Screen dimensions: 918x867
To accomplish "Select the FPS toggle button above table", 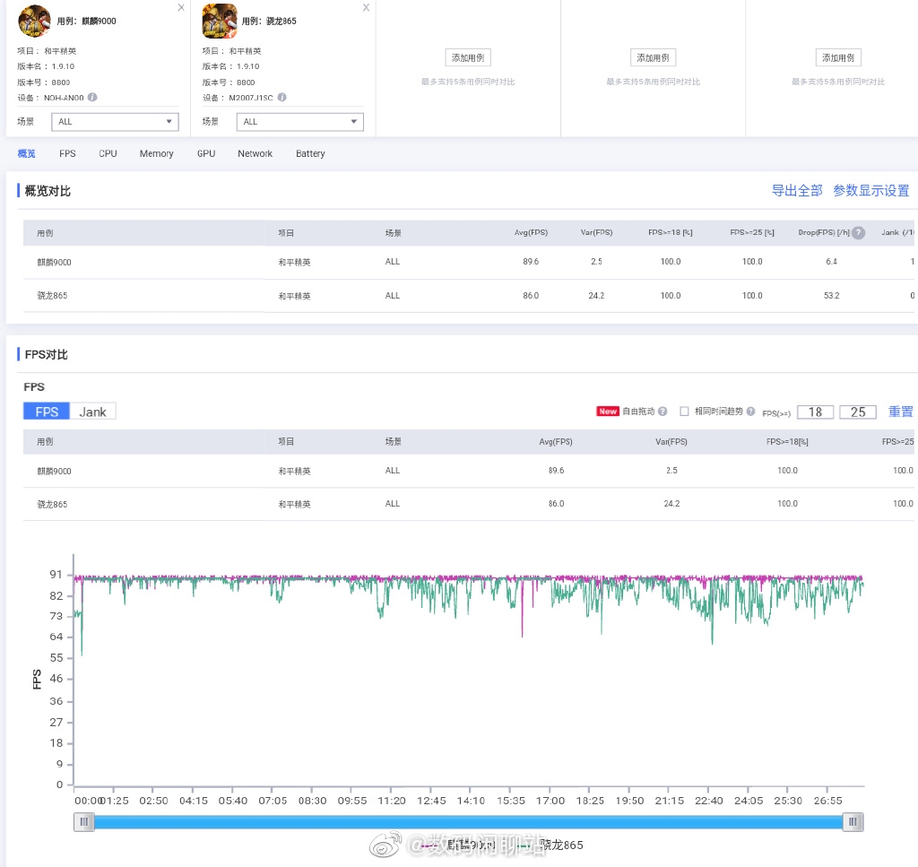I will 47,412.
